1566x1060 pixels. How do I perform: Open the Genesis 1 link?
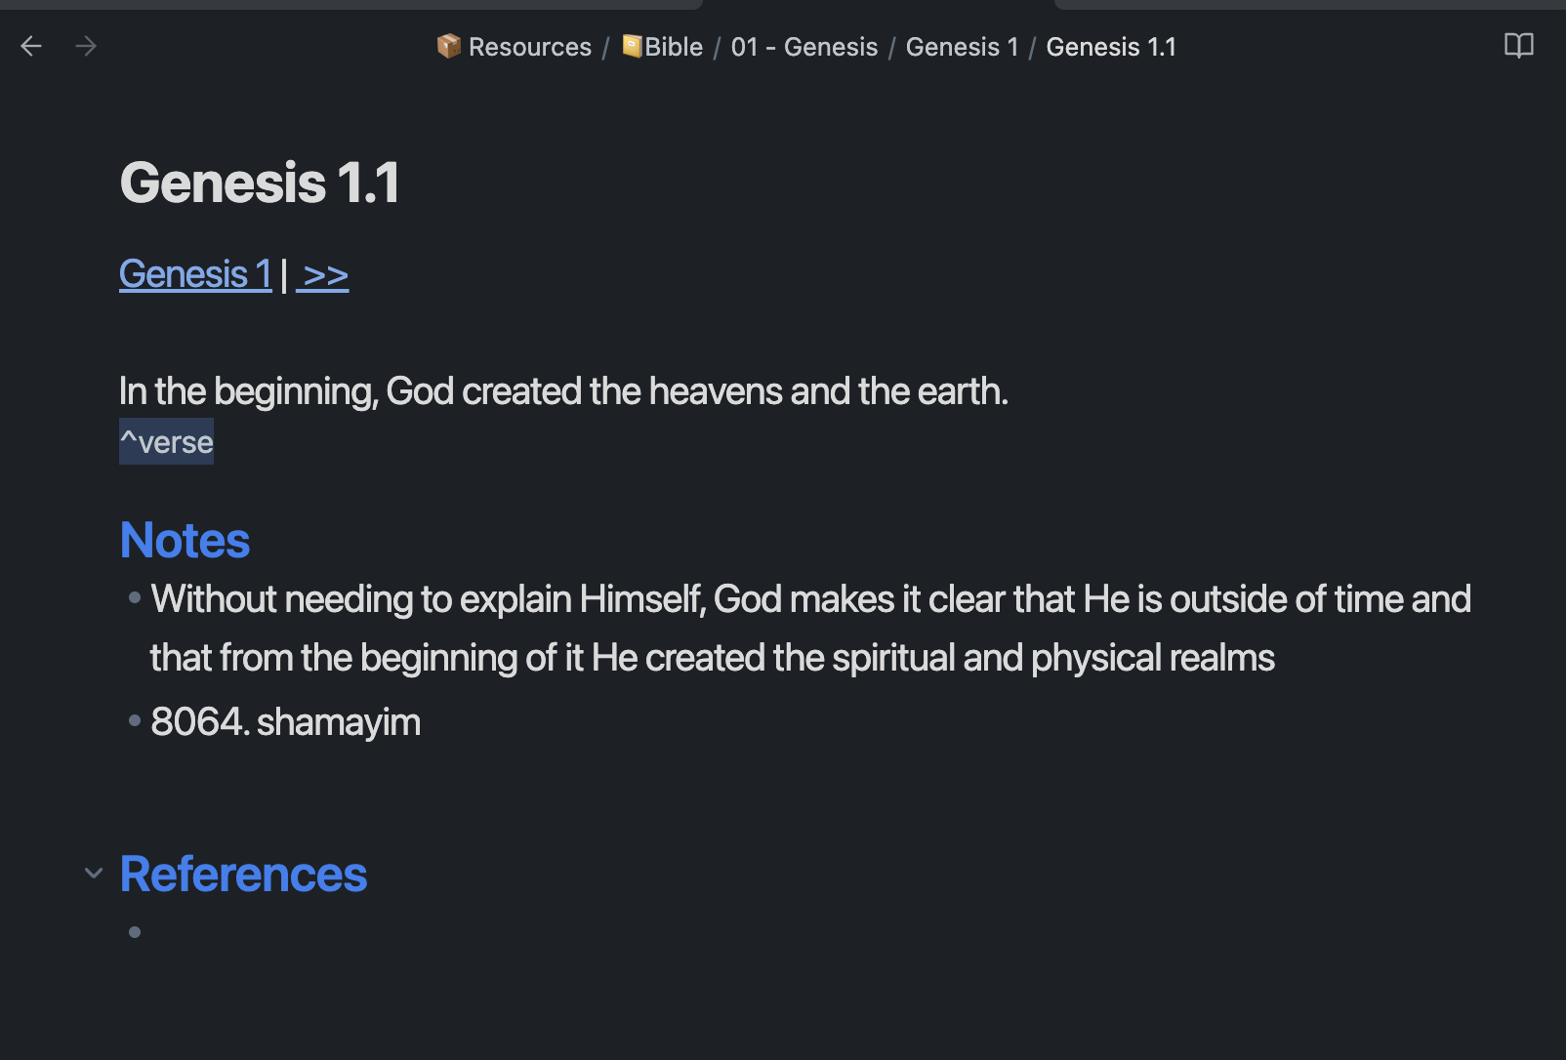(x=194, y=273)
